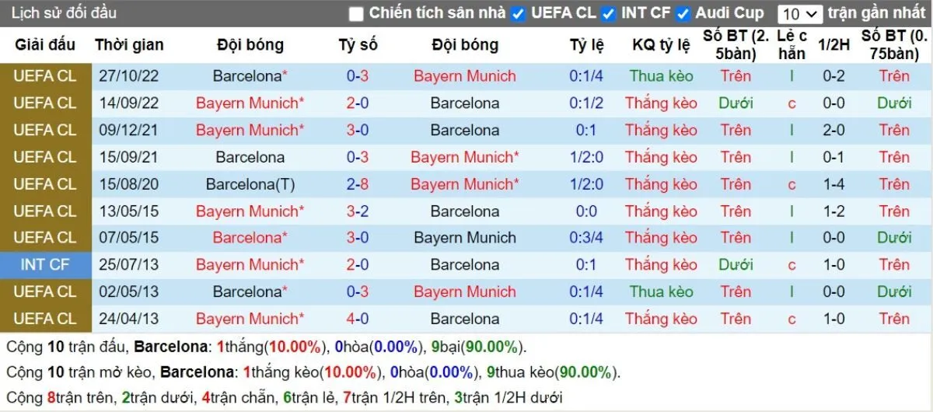933x412 pixels.
Task: Select the 3-2 score on 13/05/15
Action: [358, 211]
